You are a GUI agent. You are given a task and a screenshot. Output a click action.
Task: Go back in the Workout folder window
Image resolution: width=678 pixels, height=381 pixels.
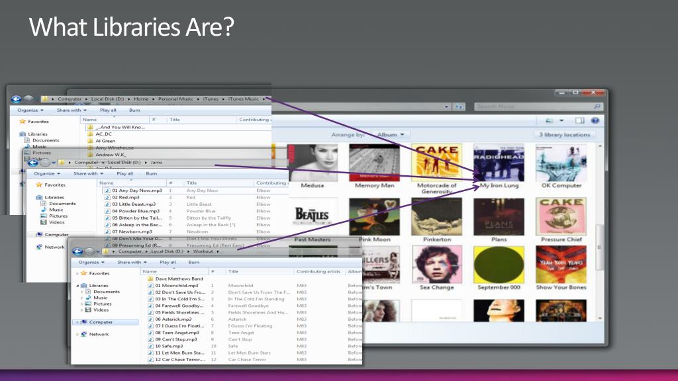[78, 251]
